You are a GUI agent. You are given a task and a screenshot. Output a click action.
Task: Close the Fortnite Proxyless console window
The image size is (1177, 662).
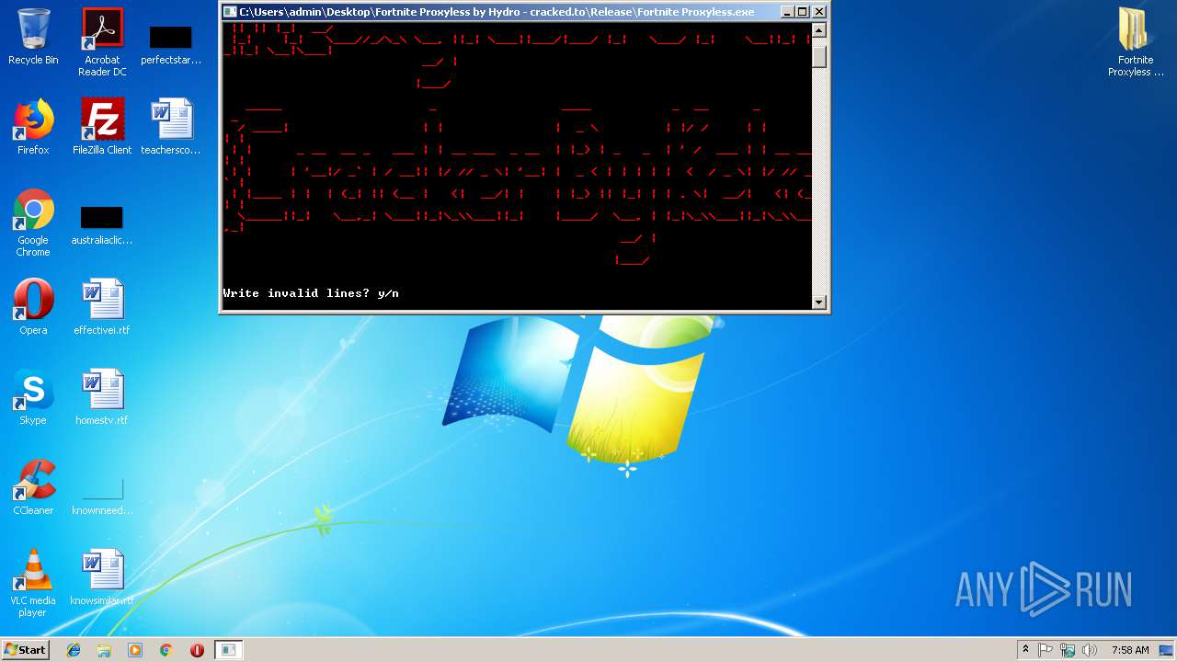[x=819, y=12]
